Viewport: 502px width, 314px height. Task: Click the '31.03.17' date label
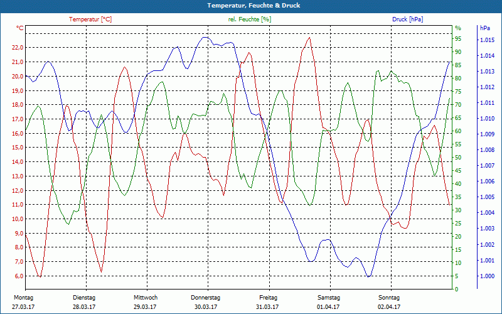click(x=267, y=307)
